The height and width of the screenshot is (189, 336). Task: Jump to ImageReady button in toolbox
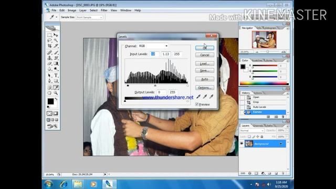point(52,126)
